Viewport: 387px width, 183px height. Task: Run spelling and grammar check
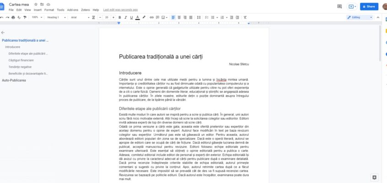click(x=19, y=17)
